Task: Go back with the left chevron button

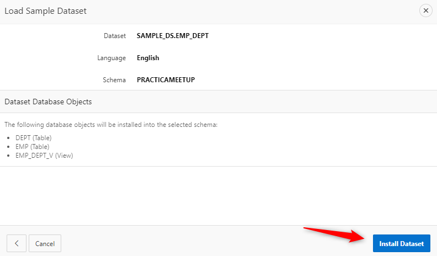Action: [17, 243]
